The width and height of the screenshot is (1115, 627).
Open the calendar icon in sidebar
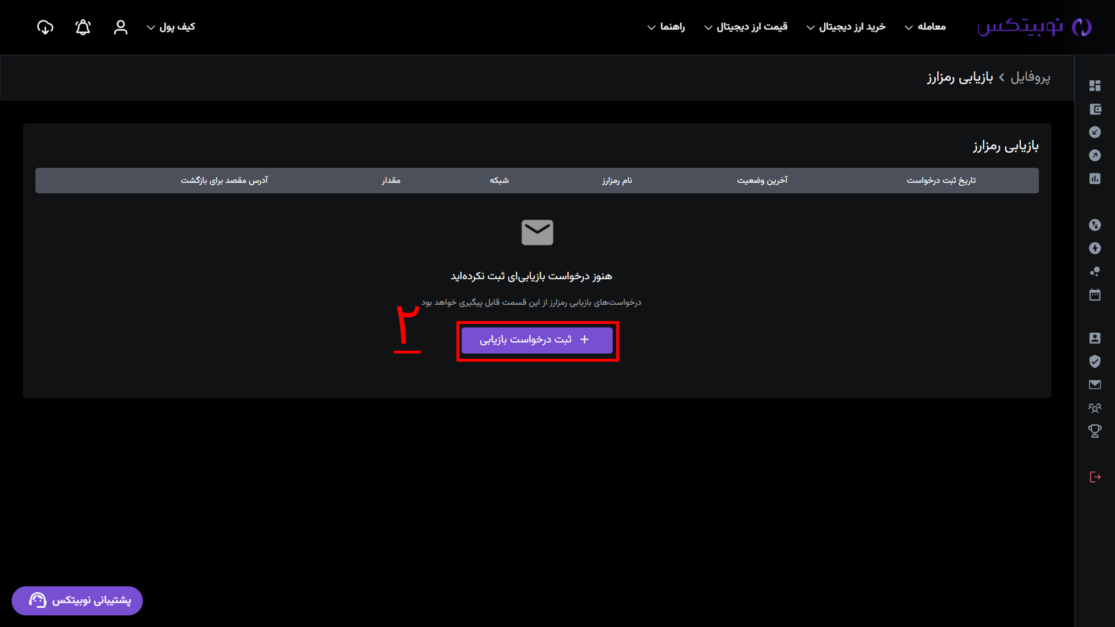pos(1095,295)
